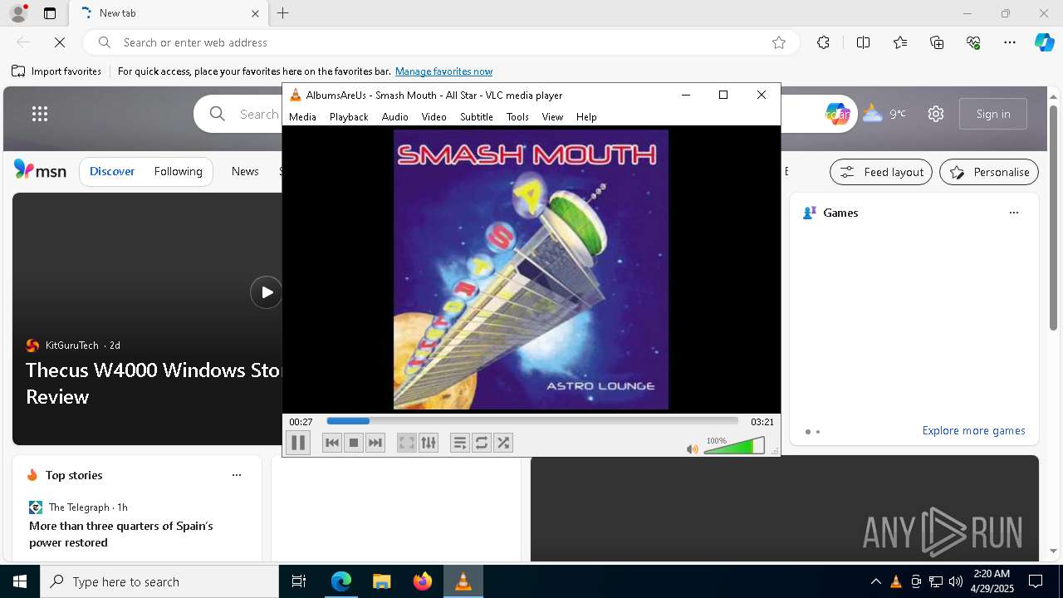The height and width of the screenshot is (598, 1063).
Task: Click Import favorites
Action: click(x=56, y=71)
